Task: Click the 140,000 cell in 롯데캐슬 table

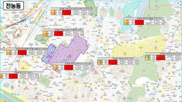Action: 22,54
